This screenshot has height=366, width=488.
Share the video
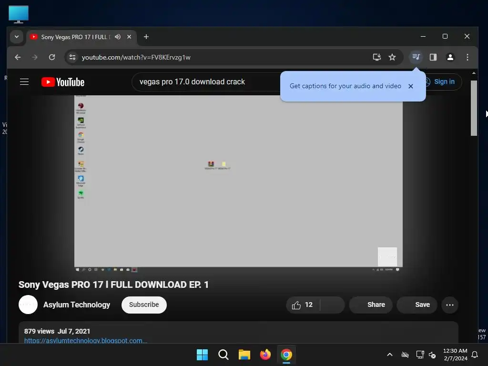pyautogui.click(x=371, y=305)
